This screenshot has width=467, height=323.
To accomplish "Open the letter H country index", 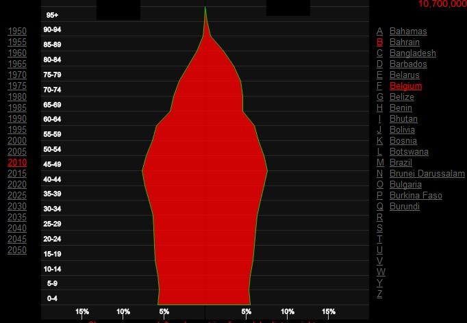I will pyautogui.click(x=379, y=107).
